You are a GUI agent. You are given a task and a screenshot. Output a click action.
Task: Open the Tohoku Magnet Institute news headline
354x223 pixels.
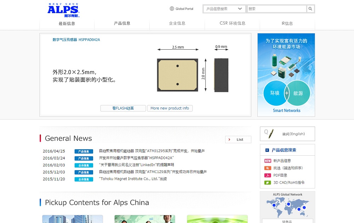coord(133,179)
